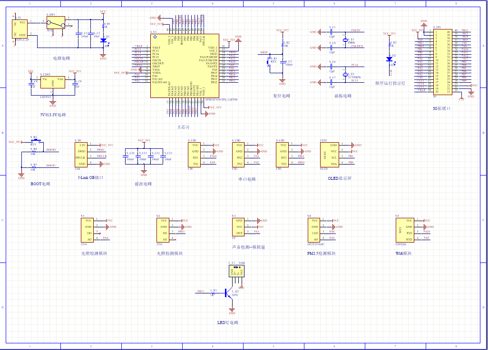Click the '电源电路' section title
The height and width of the screenshot is (350, 488).
point(62,58)
